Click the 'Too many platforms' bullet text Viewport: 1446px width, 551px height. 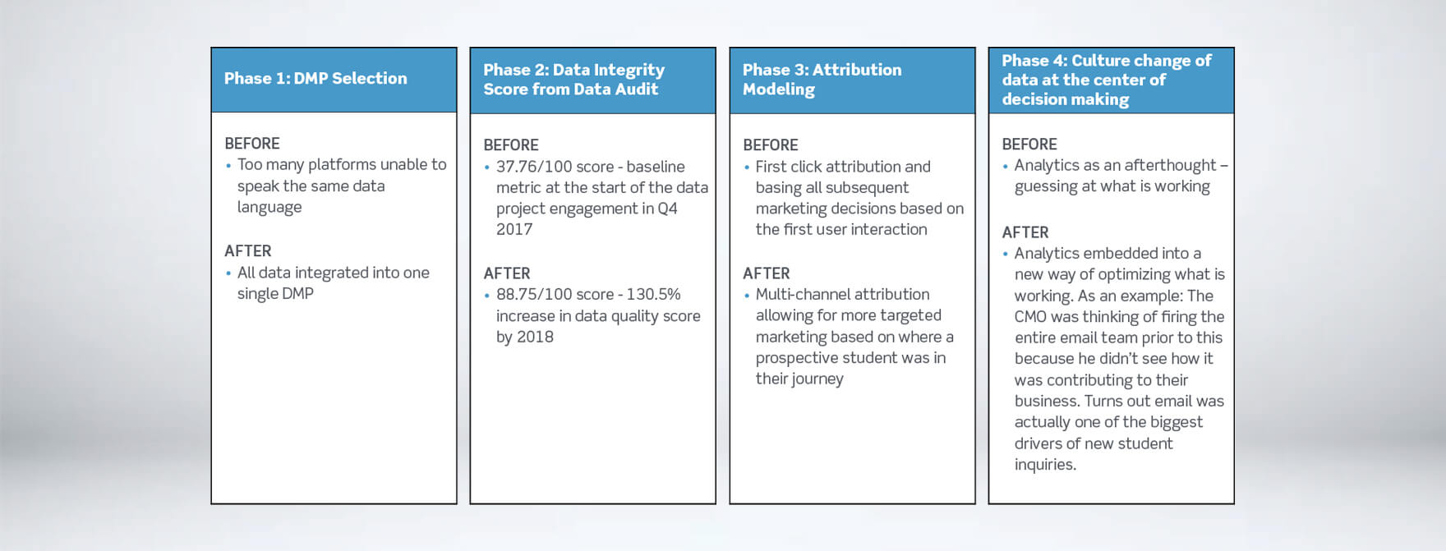pos(342,186)
